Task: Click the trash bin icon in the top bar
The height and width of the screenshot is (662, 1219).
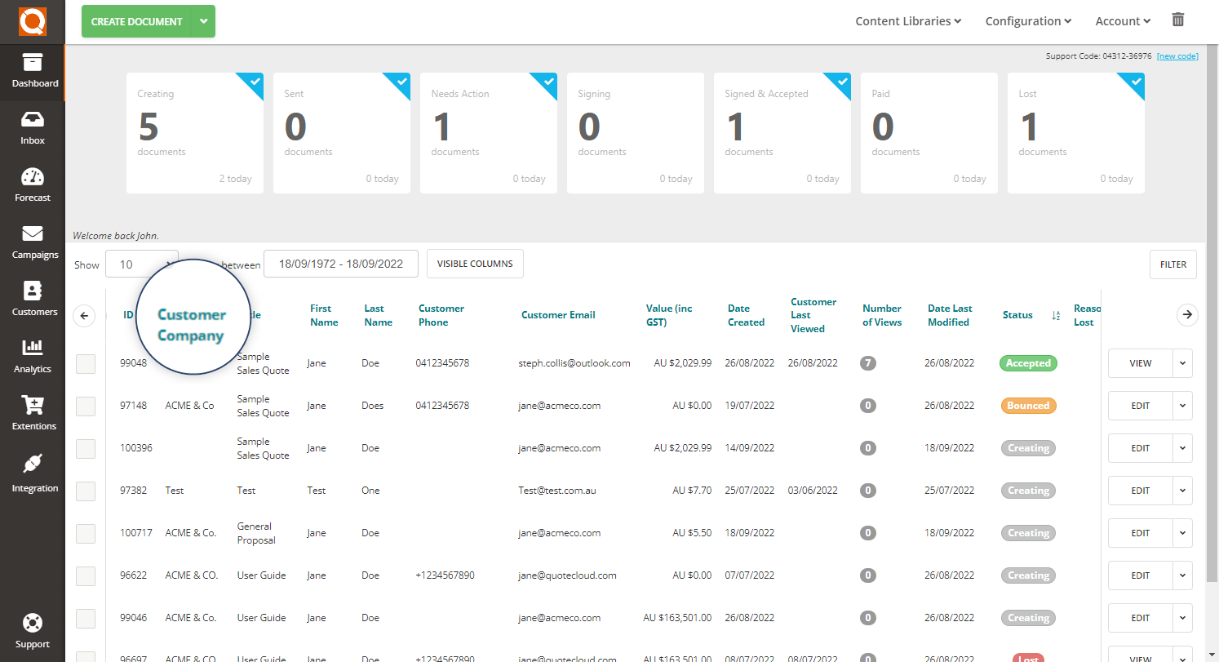Action: pyautogui.click(x=1177, y=19)
